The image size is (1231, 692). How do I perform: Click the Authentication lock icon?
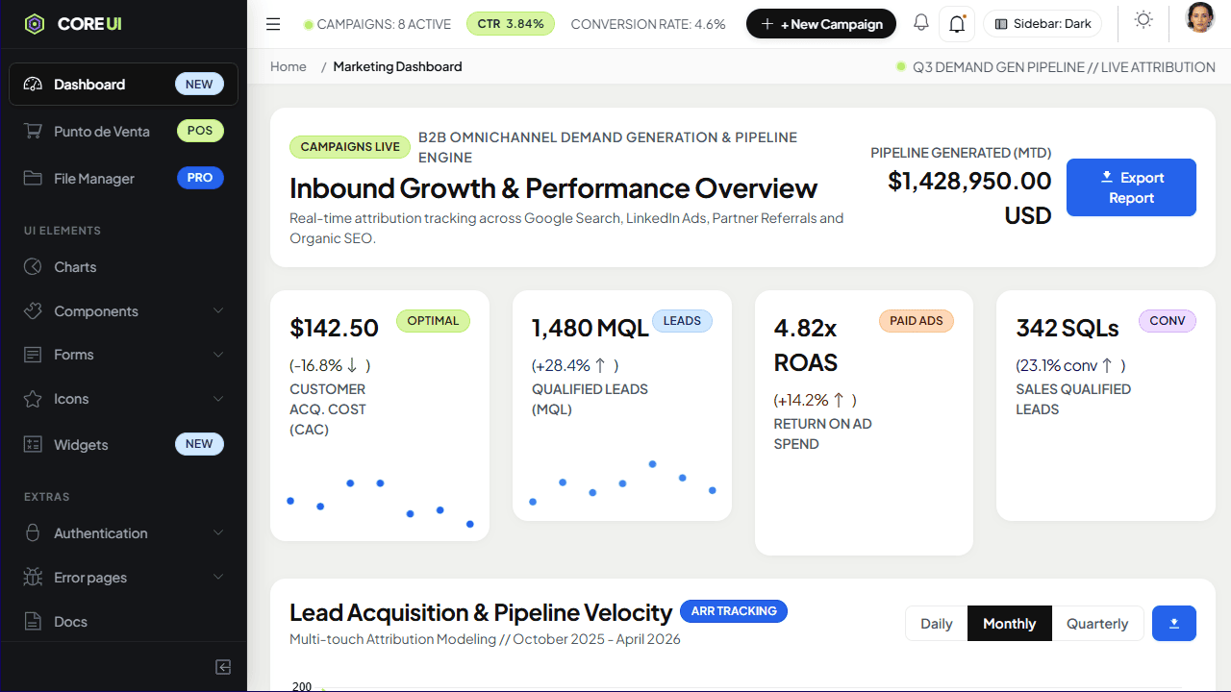33,533
